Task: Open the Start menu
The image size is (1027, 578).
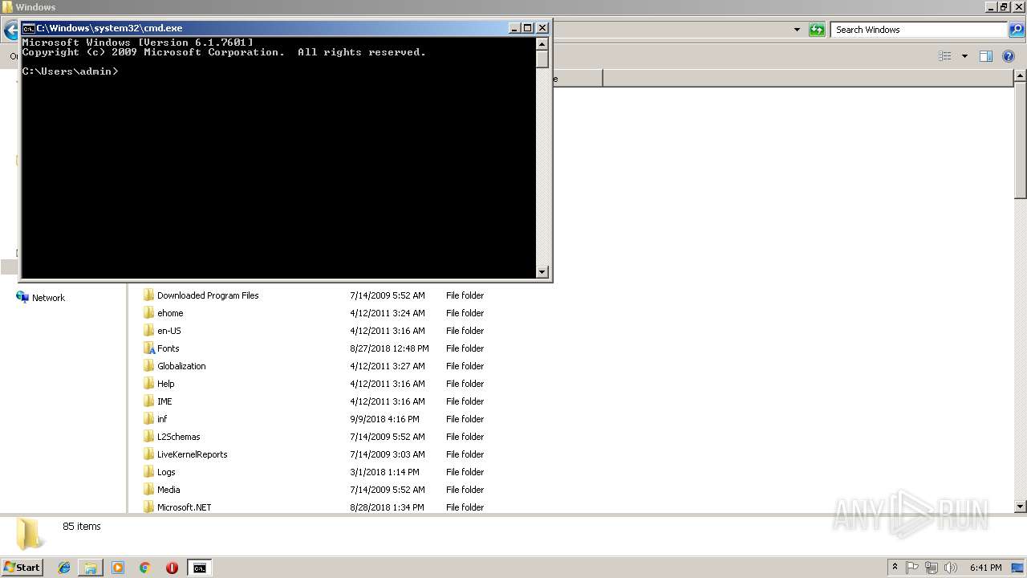Action: click(x=22, y=568)
